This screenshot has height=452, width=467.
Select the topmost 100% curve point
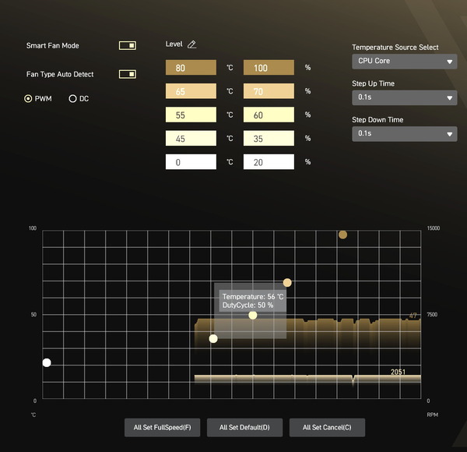click(342, 235)
